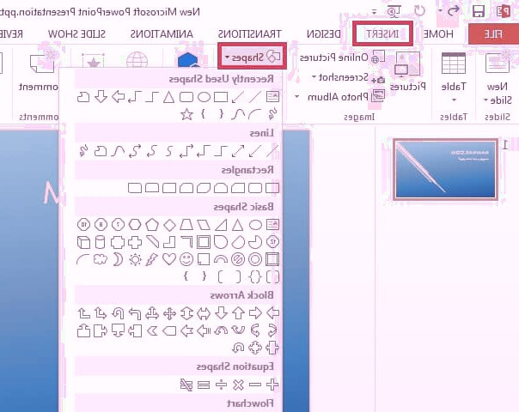Select the Multiply equation shape
This screenshot has height=412, width=519.
pos(239,384)
